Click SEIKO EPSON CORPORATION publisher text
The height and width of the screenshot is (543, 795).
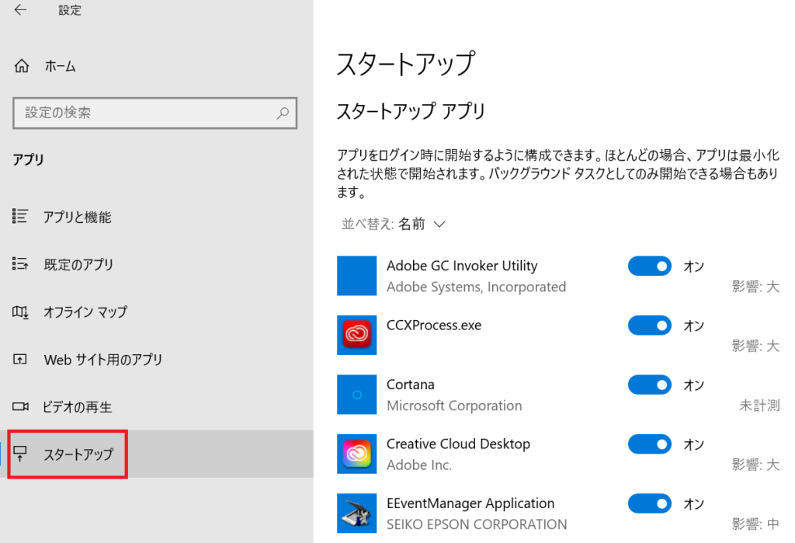point(477,524)
